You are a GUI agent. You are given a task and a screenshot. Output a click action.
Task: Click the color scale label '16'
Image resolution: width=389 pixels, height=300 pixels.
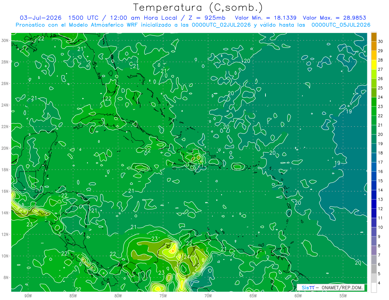(381, 172)
